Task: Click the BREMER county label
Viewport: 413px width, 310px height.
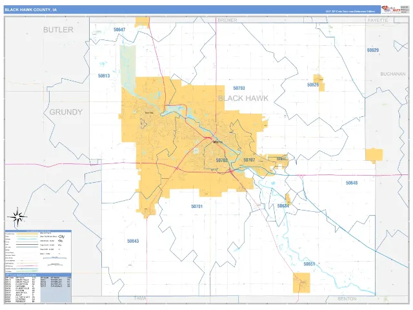Action: click(x=227, y=20)
